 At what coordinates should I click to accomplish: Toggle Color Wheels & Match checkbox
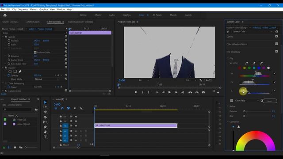pyautogui.click(x=276, y=44)
